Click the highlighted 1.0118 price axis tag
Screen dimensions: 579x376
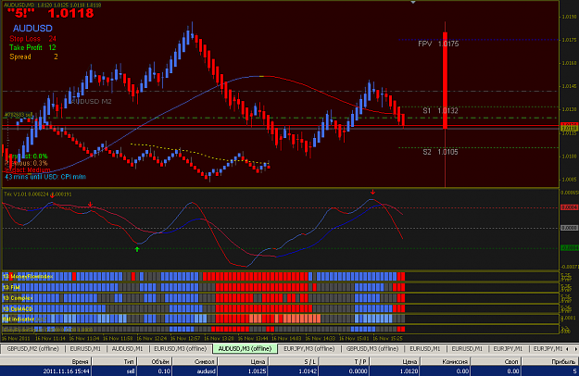coord(570,129)
